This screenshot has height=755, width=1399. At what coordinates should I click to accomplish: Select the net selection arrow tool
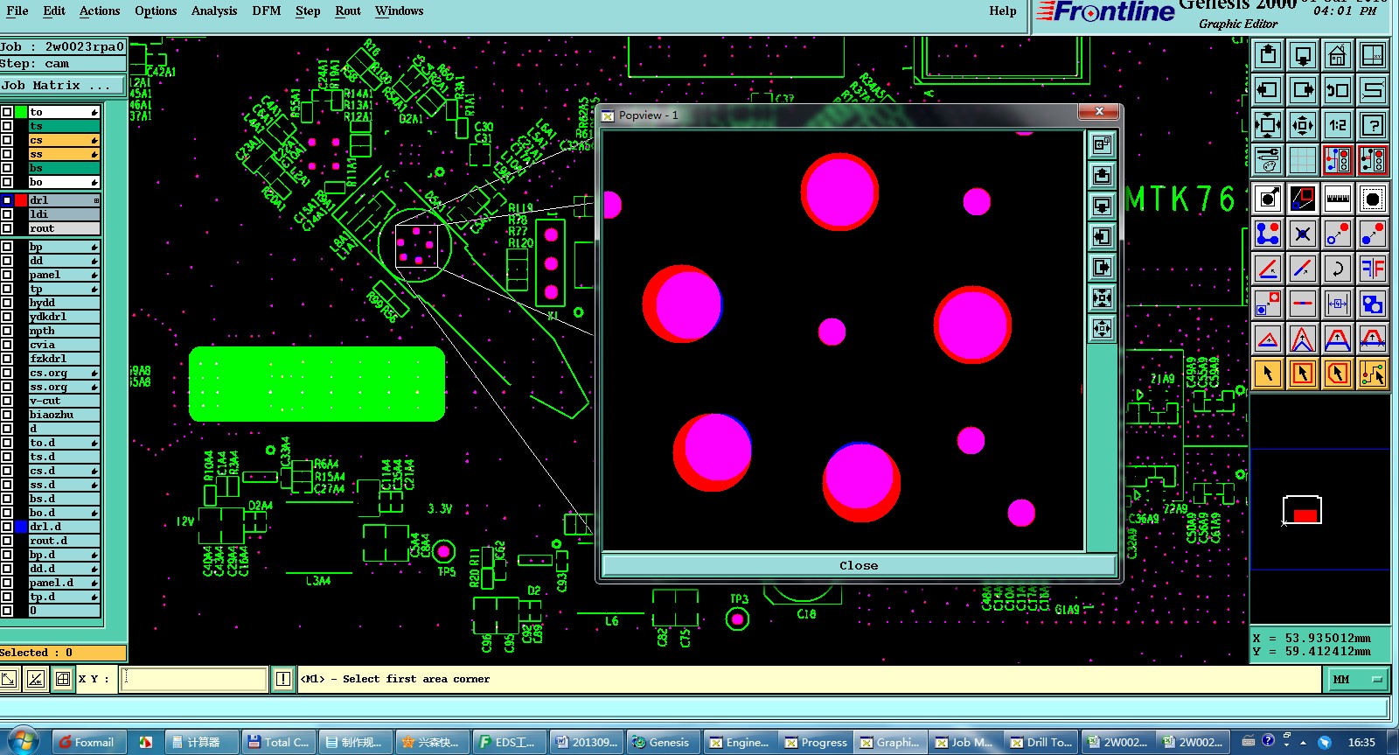tap(1373, 374)
